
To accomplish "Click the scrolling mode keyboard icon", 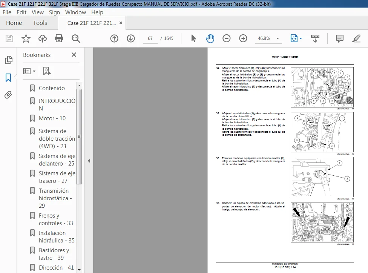I will (x=315, y=38).
